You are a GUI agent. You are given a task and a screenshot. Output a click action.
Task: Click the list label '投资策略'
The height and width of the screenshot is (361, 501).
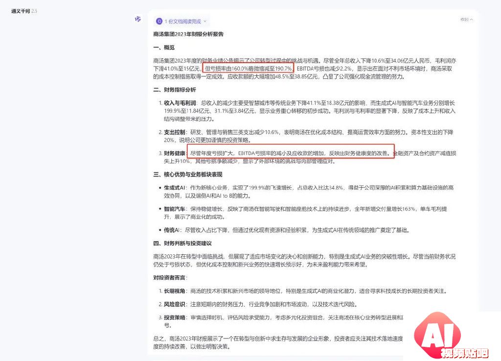[175, 317]
